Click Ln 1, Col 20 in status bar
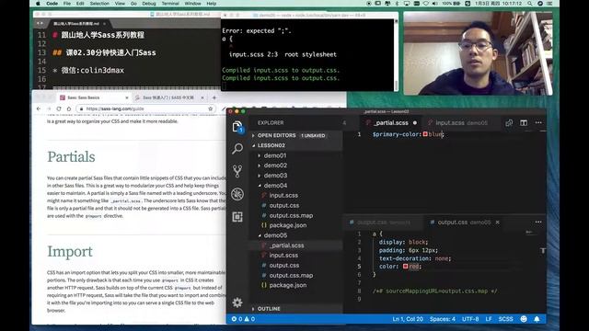The height and width of the screenshot is (331, 589). tap(408, 319)
